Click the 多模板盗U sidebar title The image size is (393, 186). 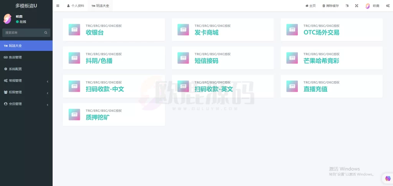click(x=26, y=6)
